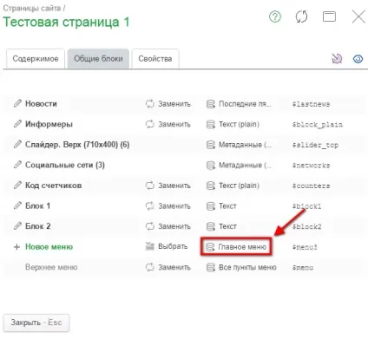Click the $block2 variable text
This screenshot has width=368, height=339.
tap(306, 227)
